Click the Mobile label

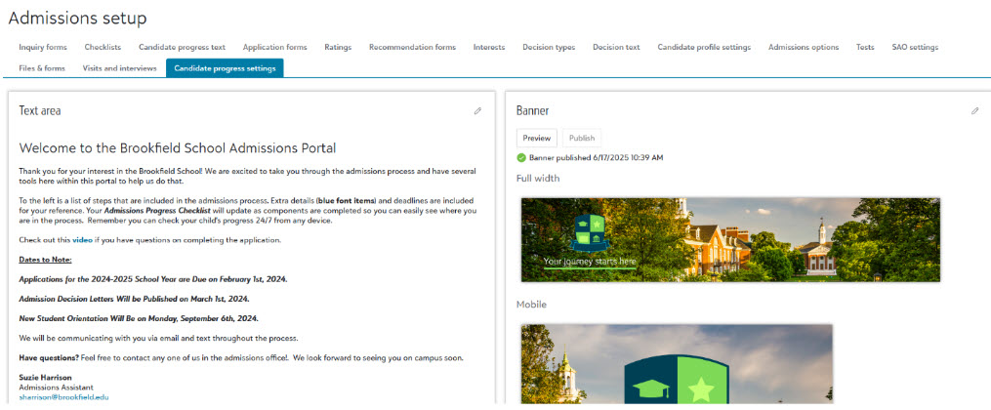point(531,305)
